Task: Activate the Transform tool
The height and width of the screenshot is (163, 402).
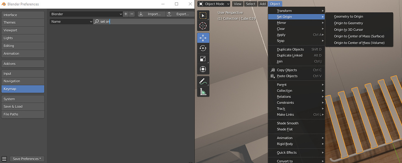Action: pyautogui.click(x=203, y=69)
